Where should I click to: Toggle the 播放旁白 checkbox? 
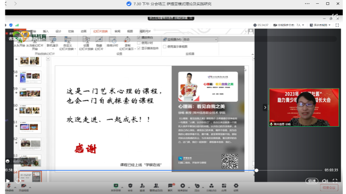(x=139, y=38)
